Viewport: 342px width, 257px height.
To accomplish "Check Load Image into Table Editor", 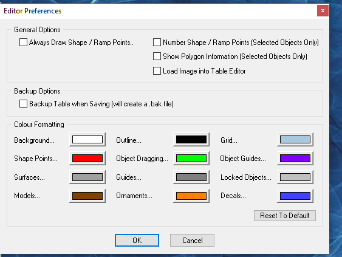I will (x=157, y=71).
